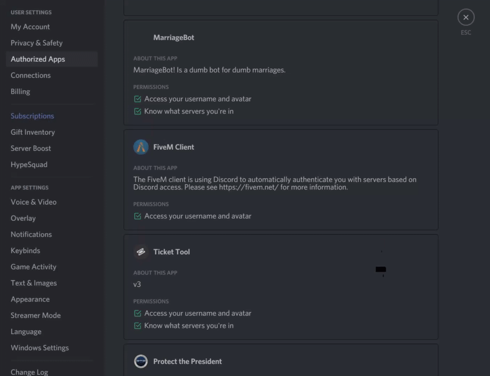
Task: Go to Server Boost settings
Action: [31, 148]
